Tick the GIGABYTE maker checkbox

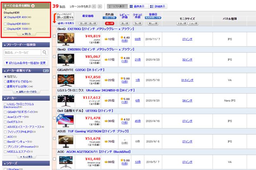[x=5, y=112]
